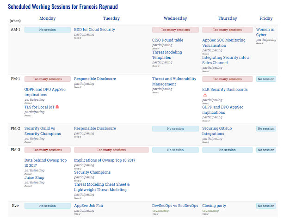
Task: Open the Closing party link
Action: [x=214, y=206]
